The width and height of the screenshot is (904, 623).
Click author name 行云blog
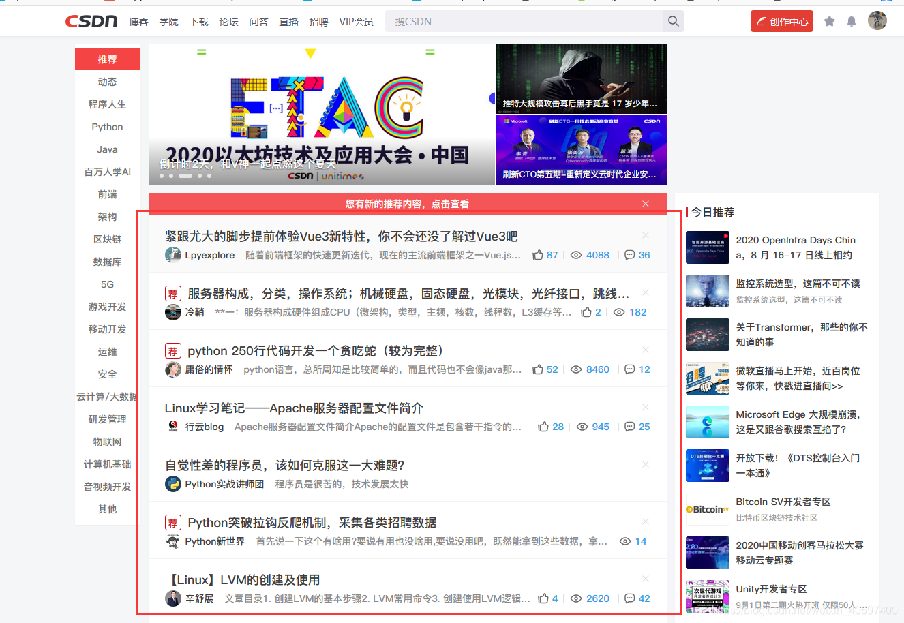(x=205, y=427)
